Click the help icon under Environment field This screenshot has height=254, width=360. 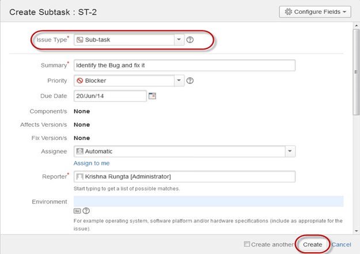point(86,211)
